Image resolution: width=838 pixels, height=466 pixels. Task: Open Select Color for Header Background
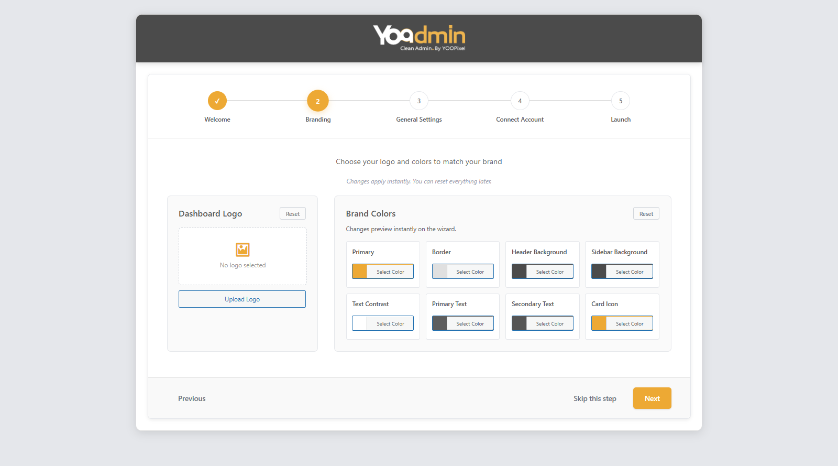click(x=550, y=272)
